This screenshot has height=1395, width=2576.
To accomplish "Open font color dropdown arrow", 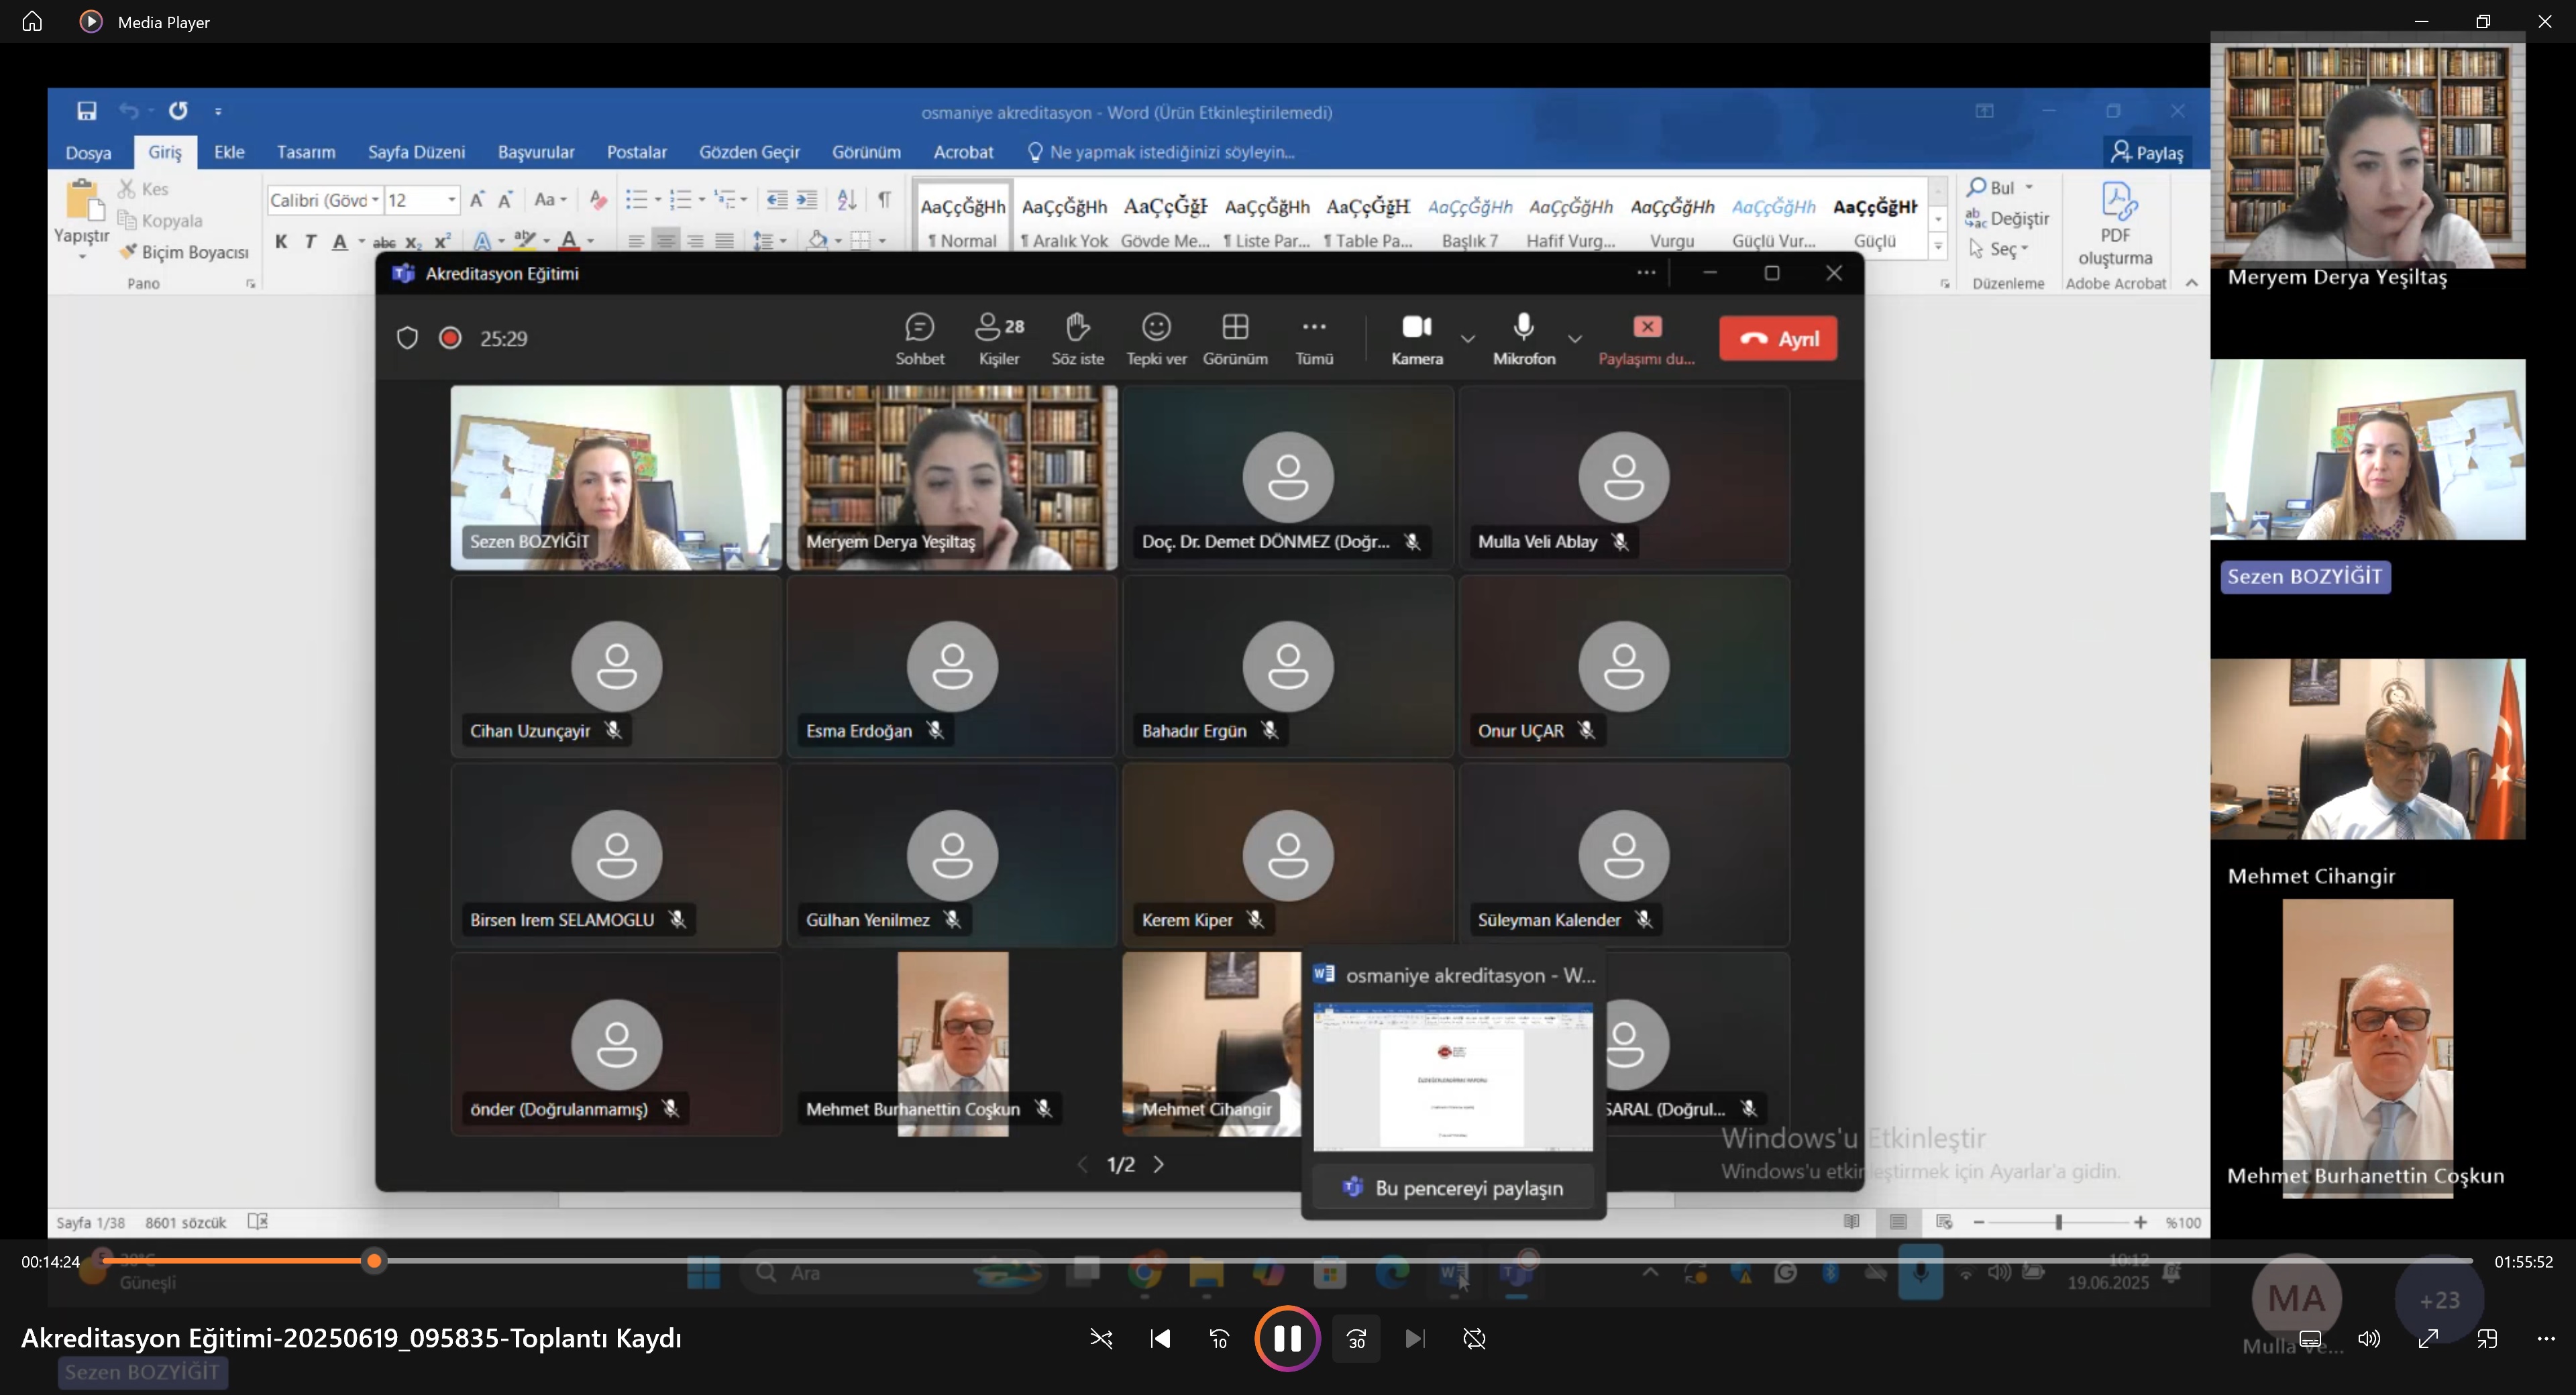I will point(591,241).
